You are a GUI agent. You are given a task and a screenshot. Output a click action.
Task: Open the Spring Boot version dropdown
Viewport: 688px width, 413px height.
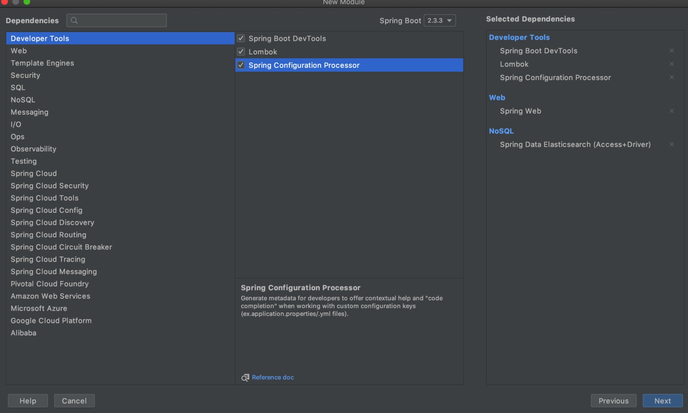440,21
